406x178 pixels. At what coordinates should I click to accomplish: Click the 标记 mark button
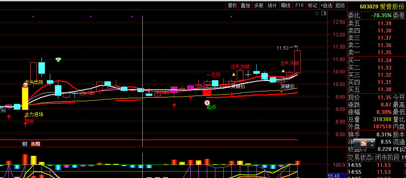pos(312,5)
